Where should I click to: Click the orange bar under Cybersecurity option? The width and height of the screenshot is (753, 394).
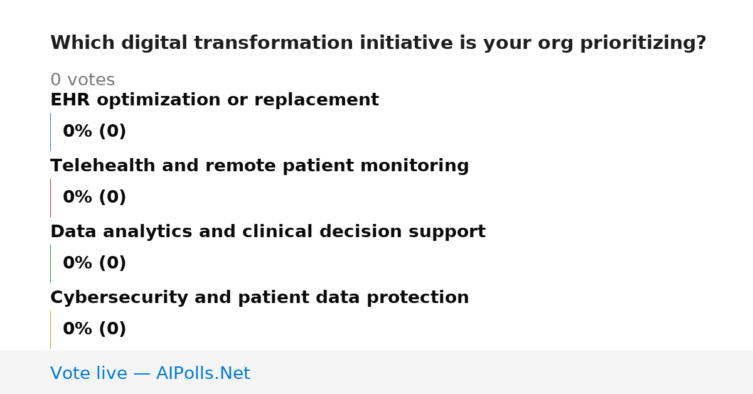50,329
